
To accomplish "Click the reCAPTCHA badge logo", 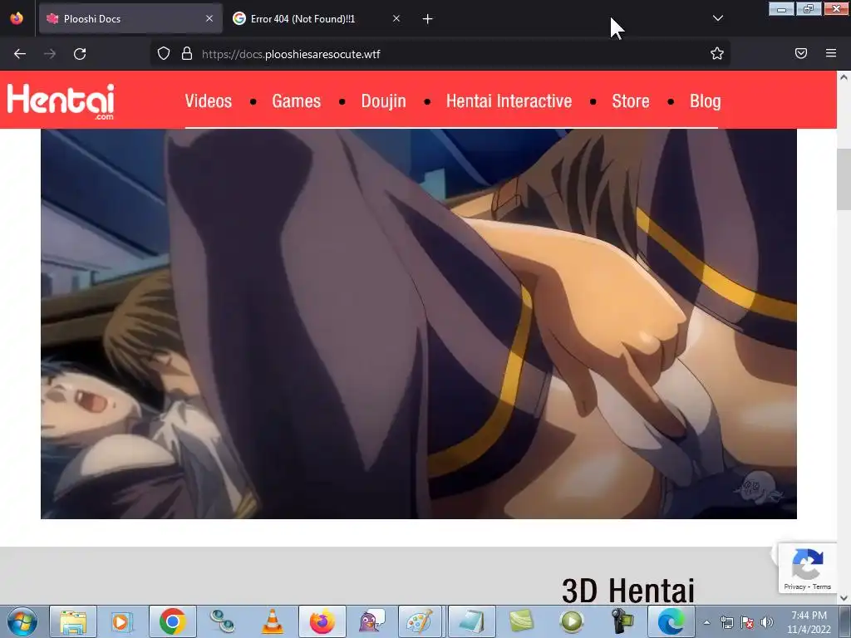I will [808, 564].
